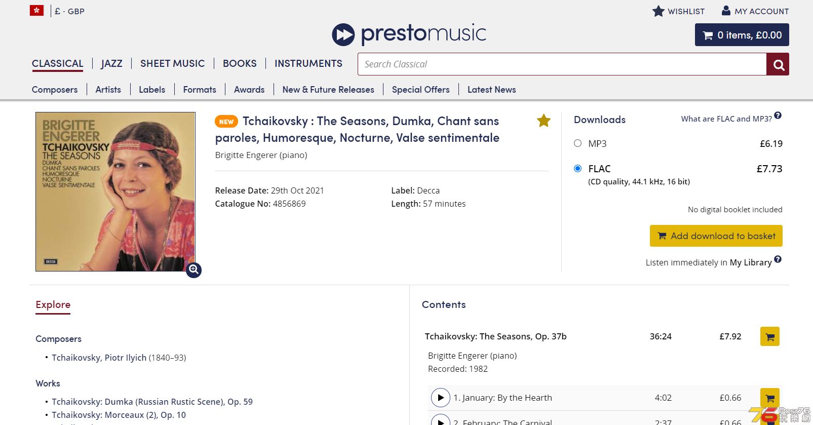813x425 pixels.
Task: Open the Composers submenu
Action: (x=55, y=90)
